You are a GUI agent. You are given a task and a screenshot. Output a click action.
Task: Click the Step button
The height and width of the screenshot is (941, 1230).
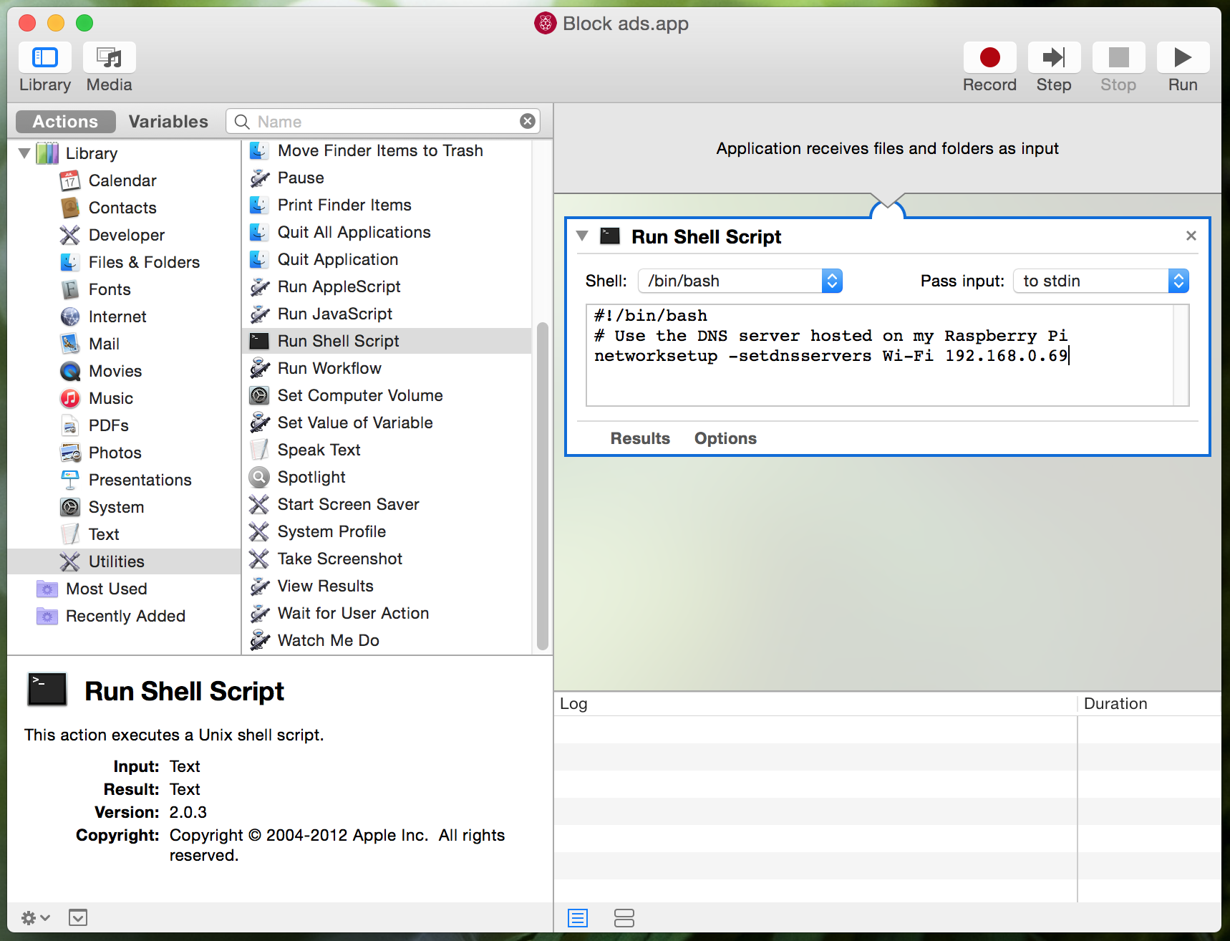1054,58
